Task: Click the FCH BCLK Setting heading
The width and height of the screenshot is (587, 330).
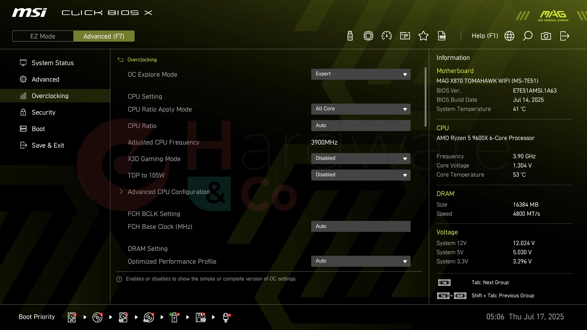Action: [x=154, y=214]
